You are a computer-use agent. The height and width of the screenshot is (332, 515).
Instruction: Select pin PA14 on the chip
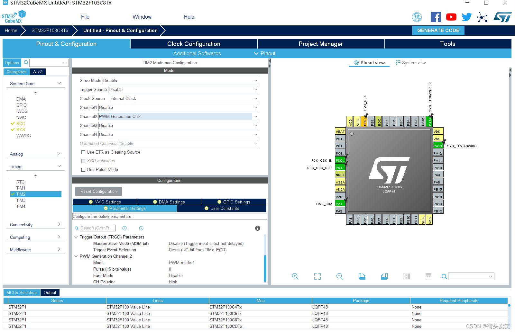[429, 121]
